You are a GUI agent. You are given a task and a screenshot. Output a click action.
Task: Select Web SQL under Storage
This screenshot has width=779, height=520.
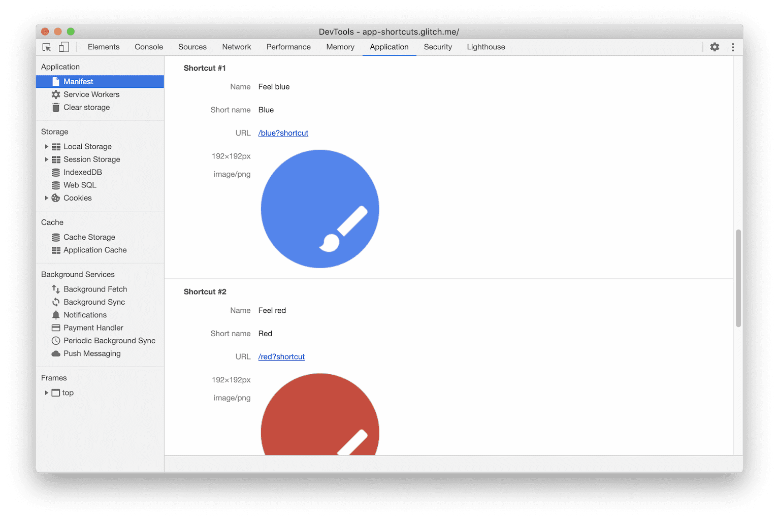pyautogui.click(x=80, y=185)
